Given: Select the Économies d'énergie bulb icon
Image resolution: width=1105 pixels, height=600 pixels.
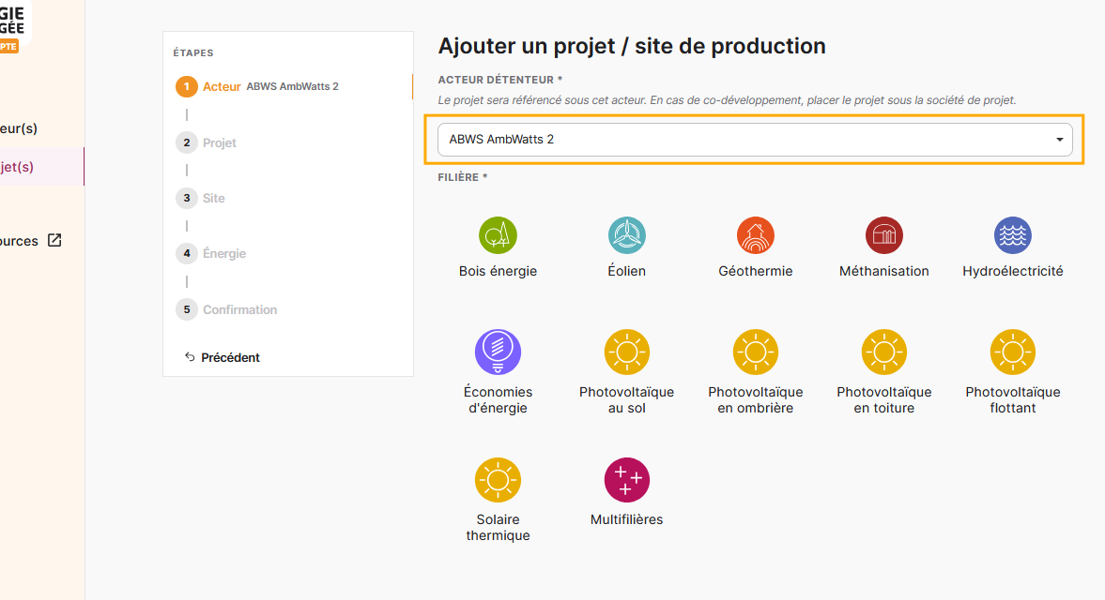Looking at the screenshot, I should [x=498, y=352].
